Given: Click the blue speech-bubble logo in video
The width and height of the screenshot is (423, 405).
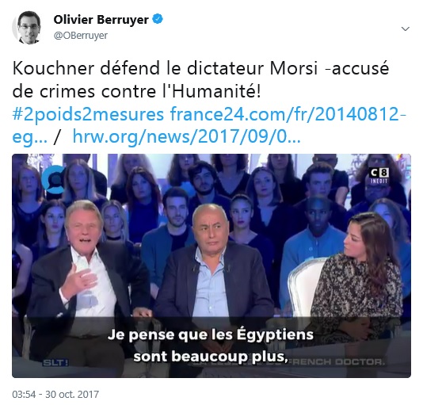Looking at the screenshot, I should click(x=53, y=180).
